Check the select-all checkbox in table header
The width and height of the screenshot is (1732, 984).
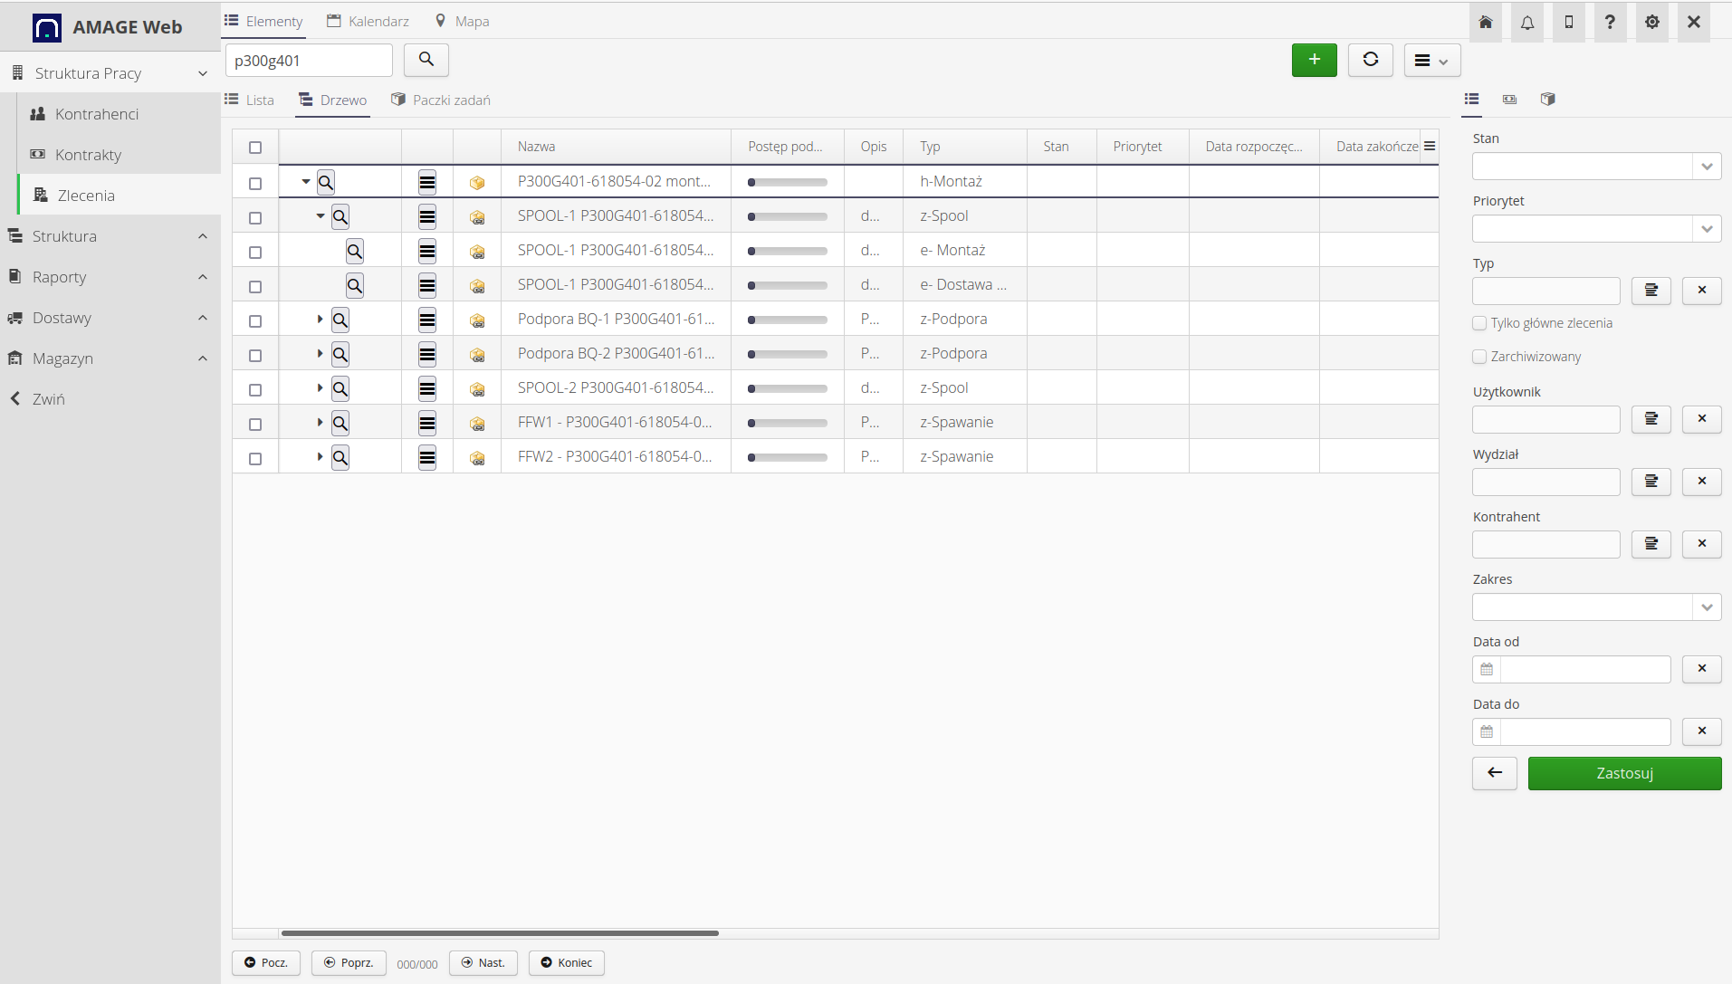[255, 148]
